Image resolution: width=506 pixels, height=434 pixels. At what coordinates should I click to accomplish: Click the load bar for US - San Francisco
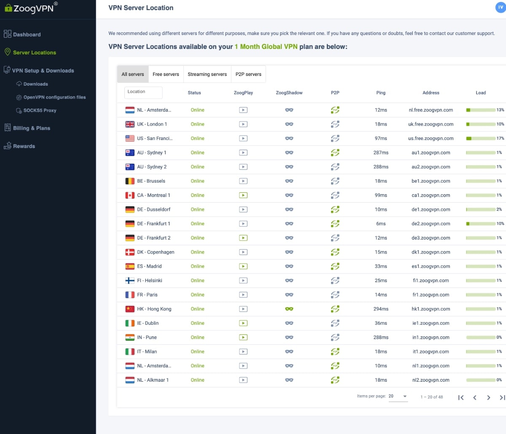pyautogui.click(x=481, y=138)
